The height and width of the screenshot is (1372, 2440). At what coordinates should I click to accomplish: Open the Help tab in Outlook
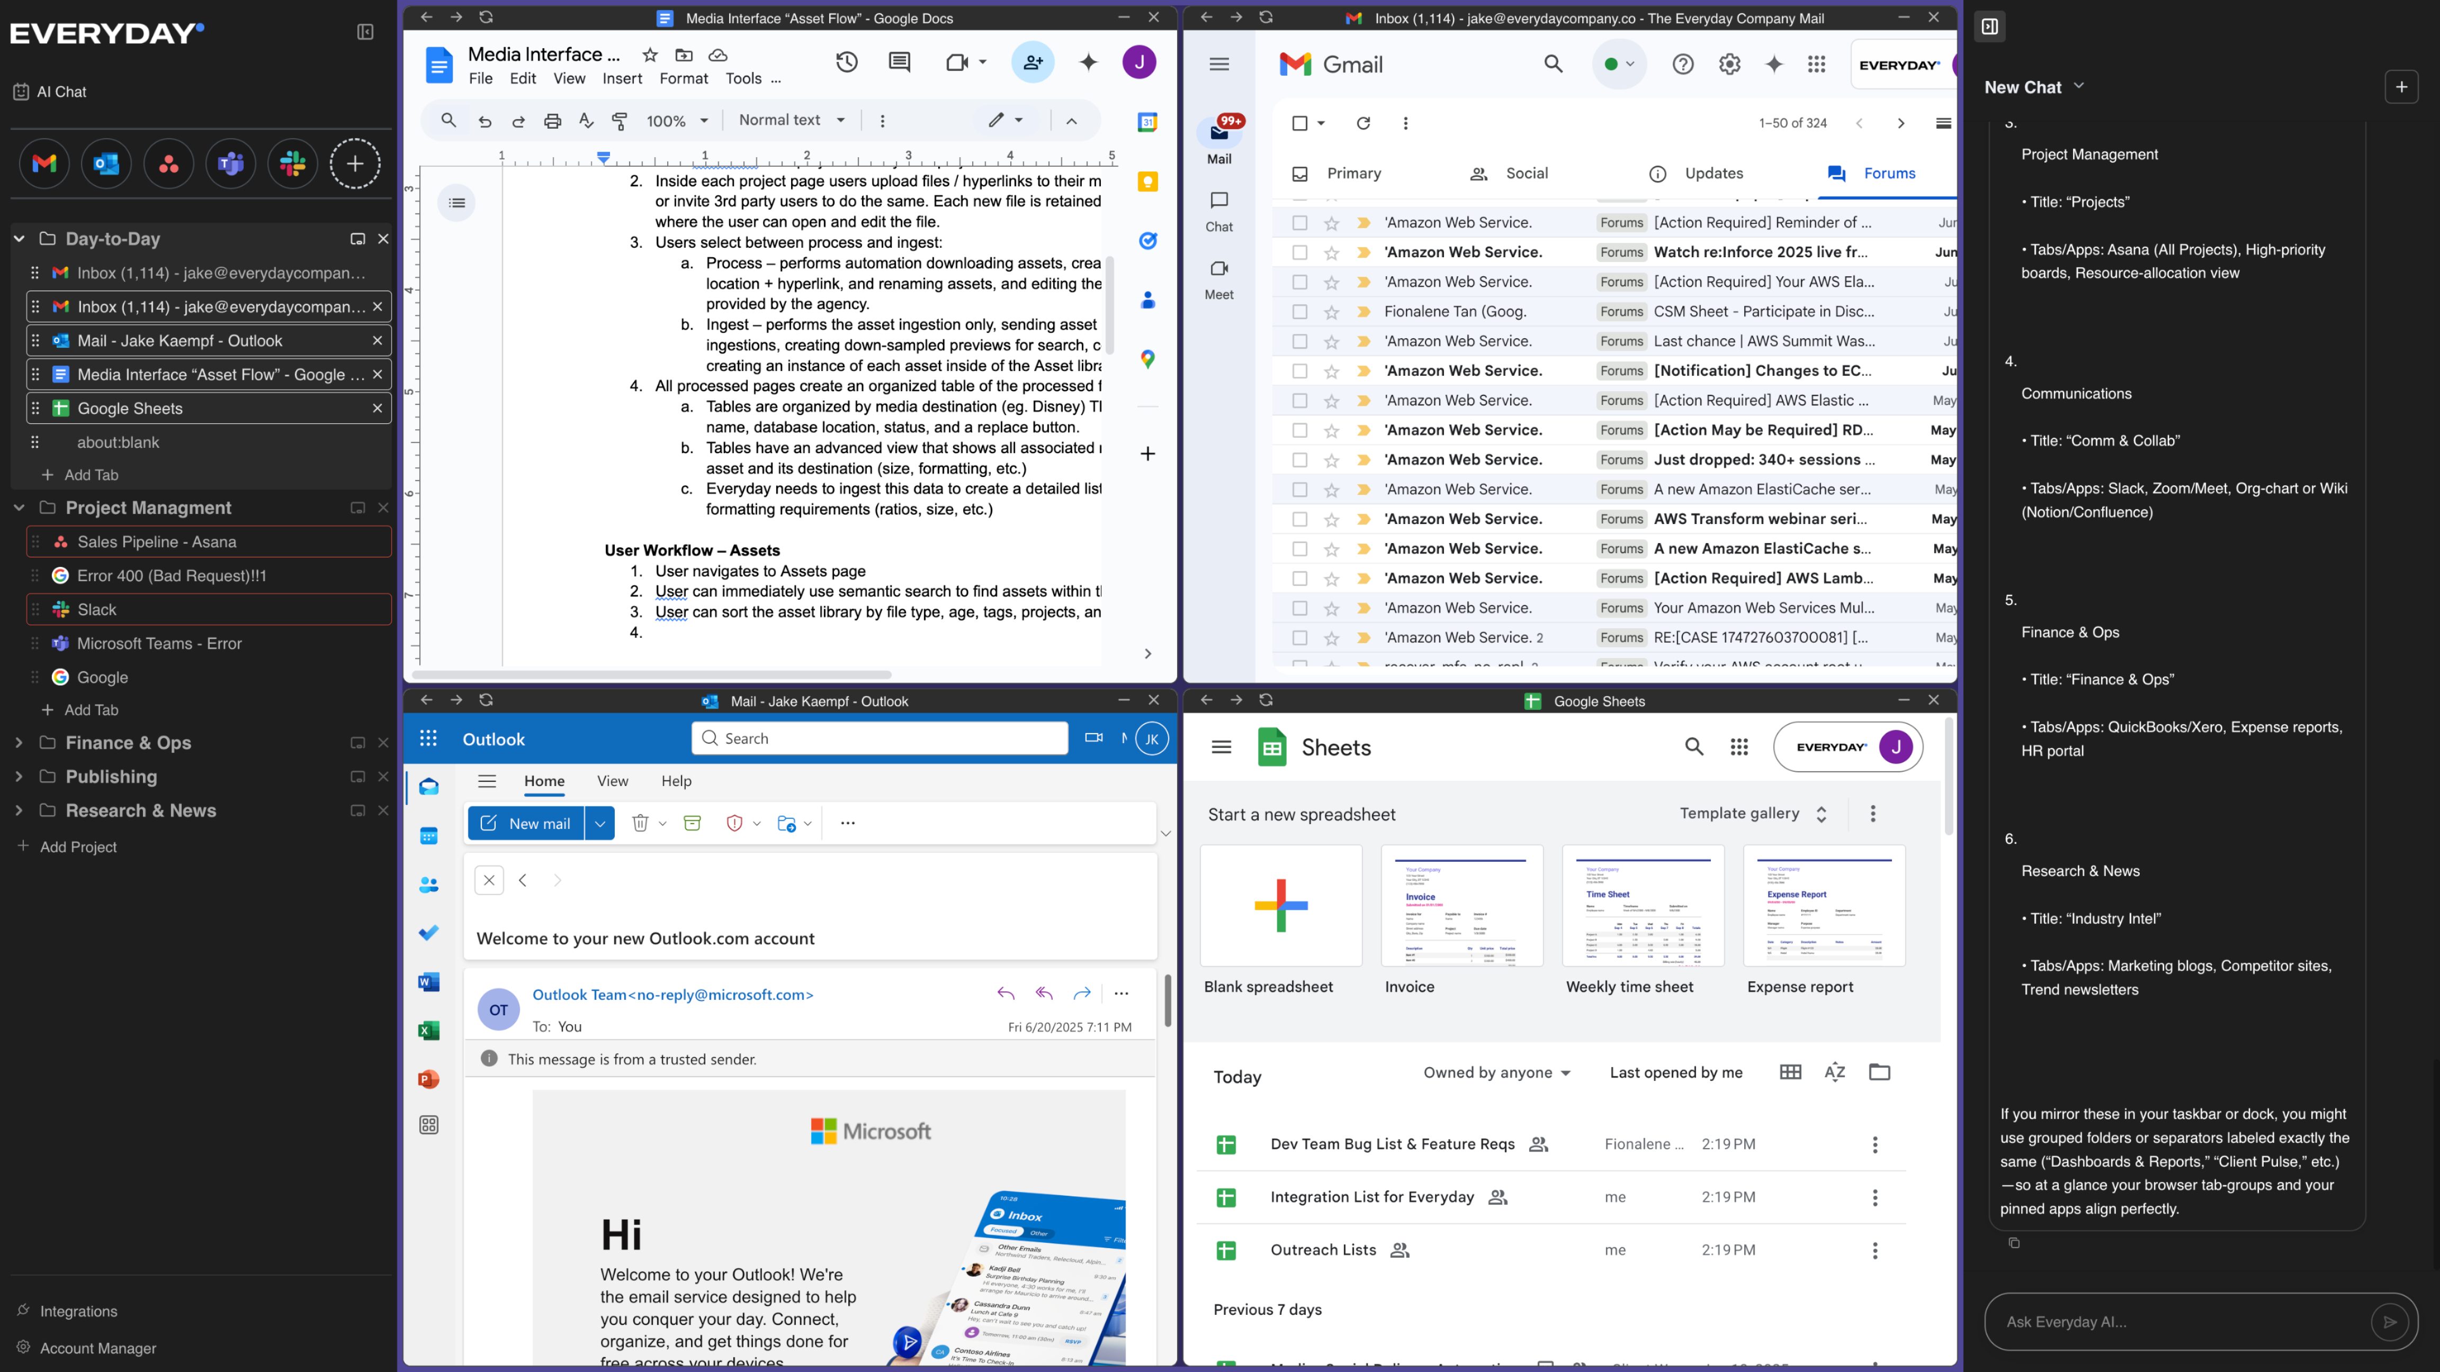tap(676, 781)
